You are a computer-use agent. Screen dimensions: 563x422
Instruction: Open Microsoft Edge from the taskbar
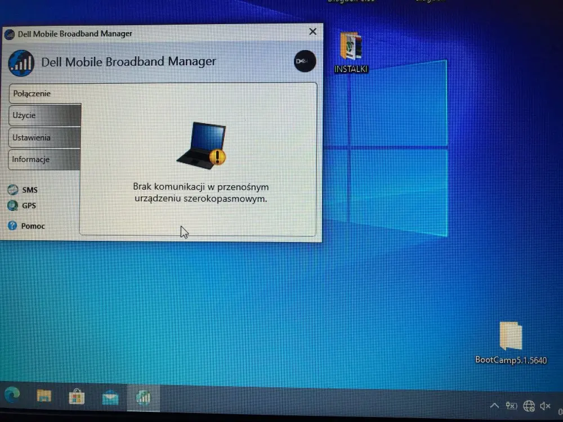coord(12,396)
